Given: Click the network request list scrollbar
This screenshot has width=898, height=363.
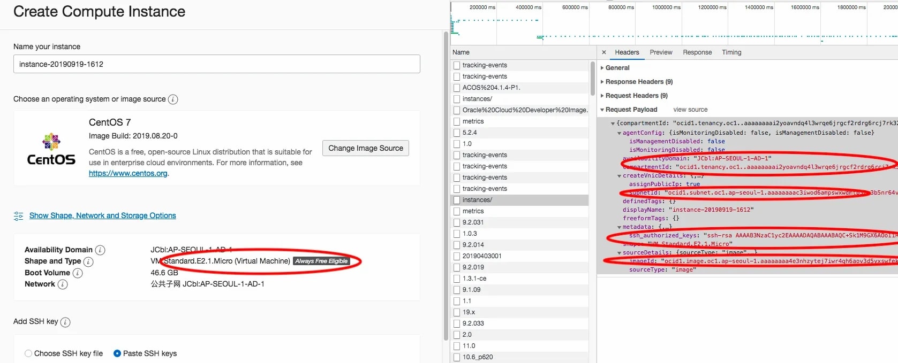Looking at the screenshot, I should pos(592,79).
